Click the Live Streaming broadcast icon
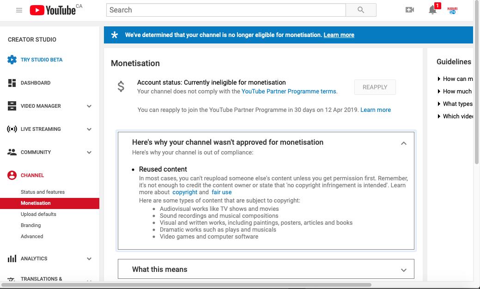Screen dimensions: 480x289 pos(12,129)
